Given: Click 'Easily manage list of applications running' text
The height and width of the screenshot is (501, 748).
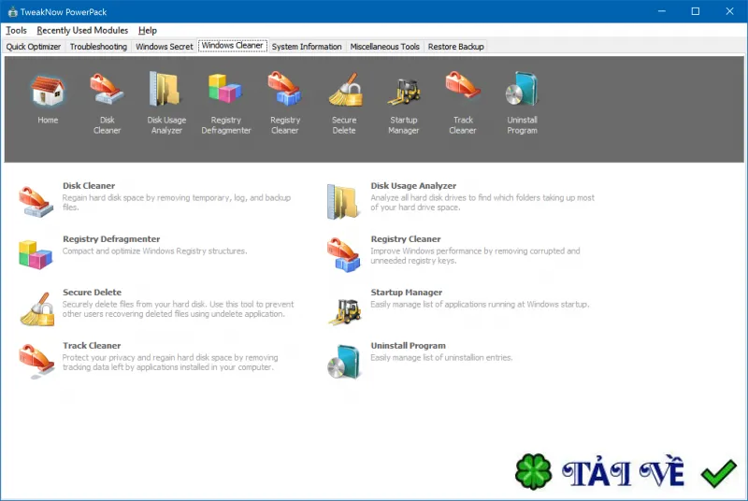Looking at the screenshot, I should 480,305.
